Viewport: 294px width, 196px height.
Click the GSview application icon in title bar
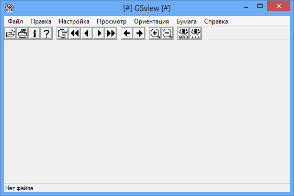pyautogui.click(x=9, y=8)
